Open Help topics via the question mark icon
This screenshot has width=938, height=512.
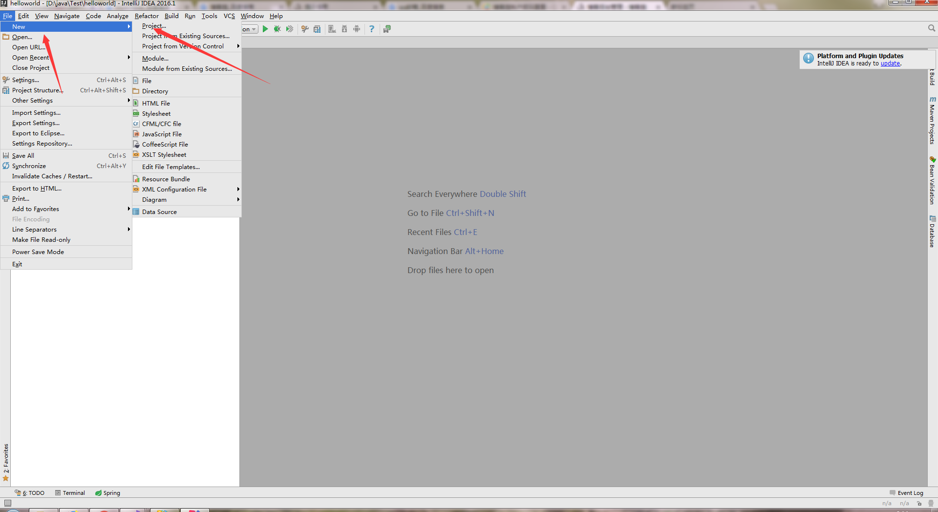(x=372, y=29)
